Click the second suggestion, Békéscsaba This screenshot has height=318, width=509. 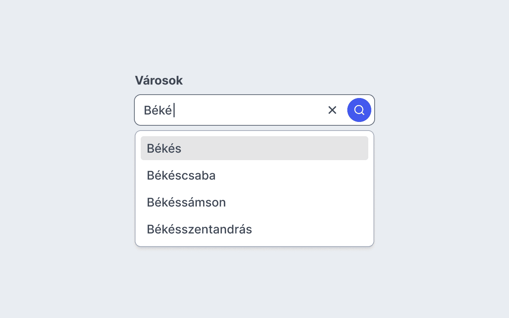point(254,175)
